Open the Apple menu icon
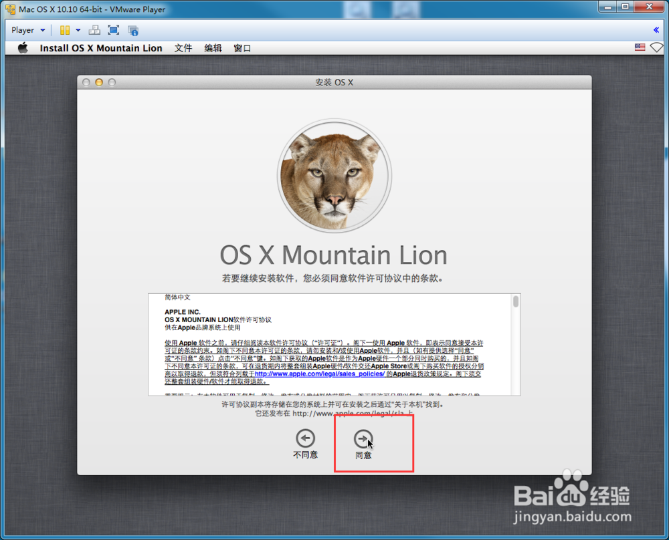The height and width of the screenshot is (540, 669). tap(23, 47)
